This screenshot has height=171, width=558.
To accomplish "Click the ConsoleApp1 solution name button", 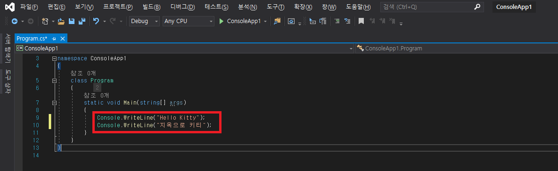I will (x=514, y=7).
